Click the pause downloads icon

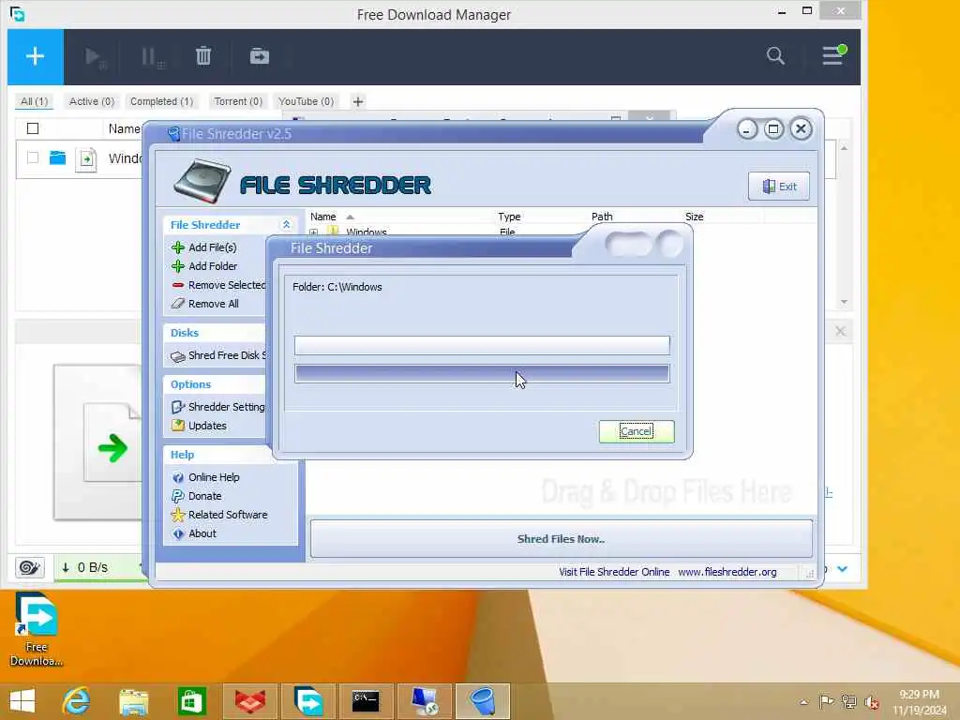click(x=152, y=57)
